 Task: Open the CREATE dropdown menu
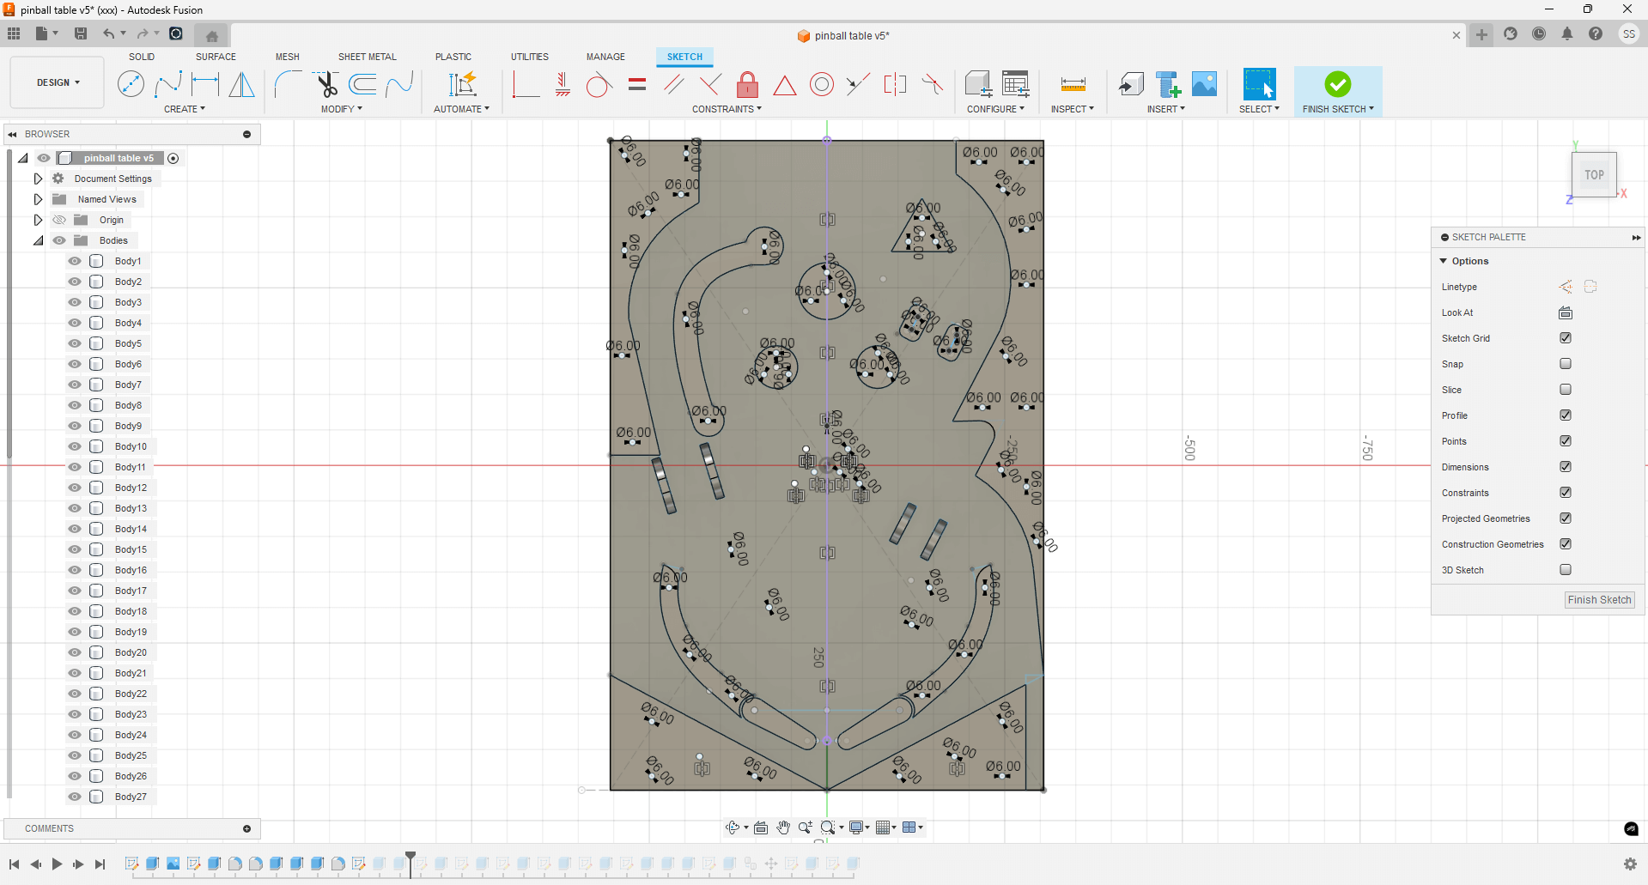tap(185, 109)
